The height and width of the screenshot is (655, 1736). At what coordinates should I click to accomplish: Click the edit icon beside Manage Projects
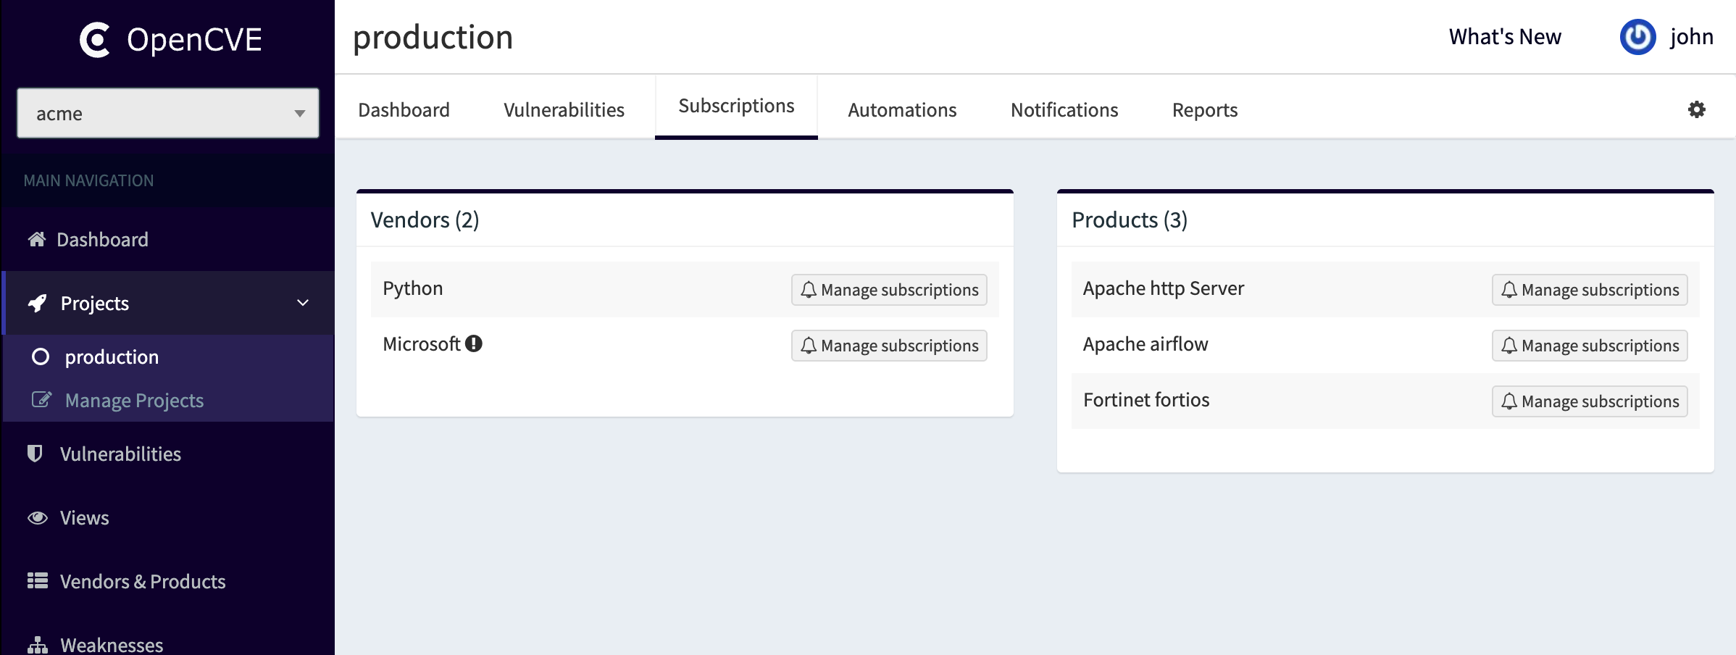[41, 399]
